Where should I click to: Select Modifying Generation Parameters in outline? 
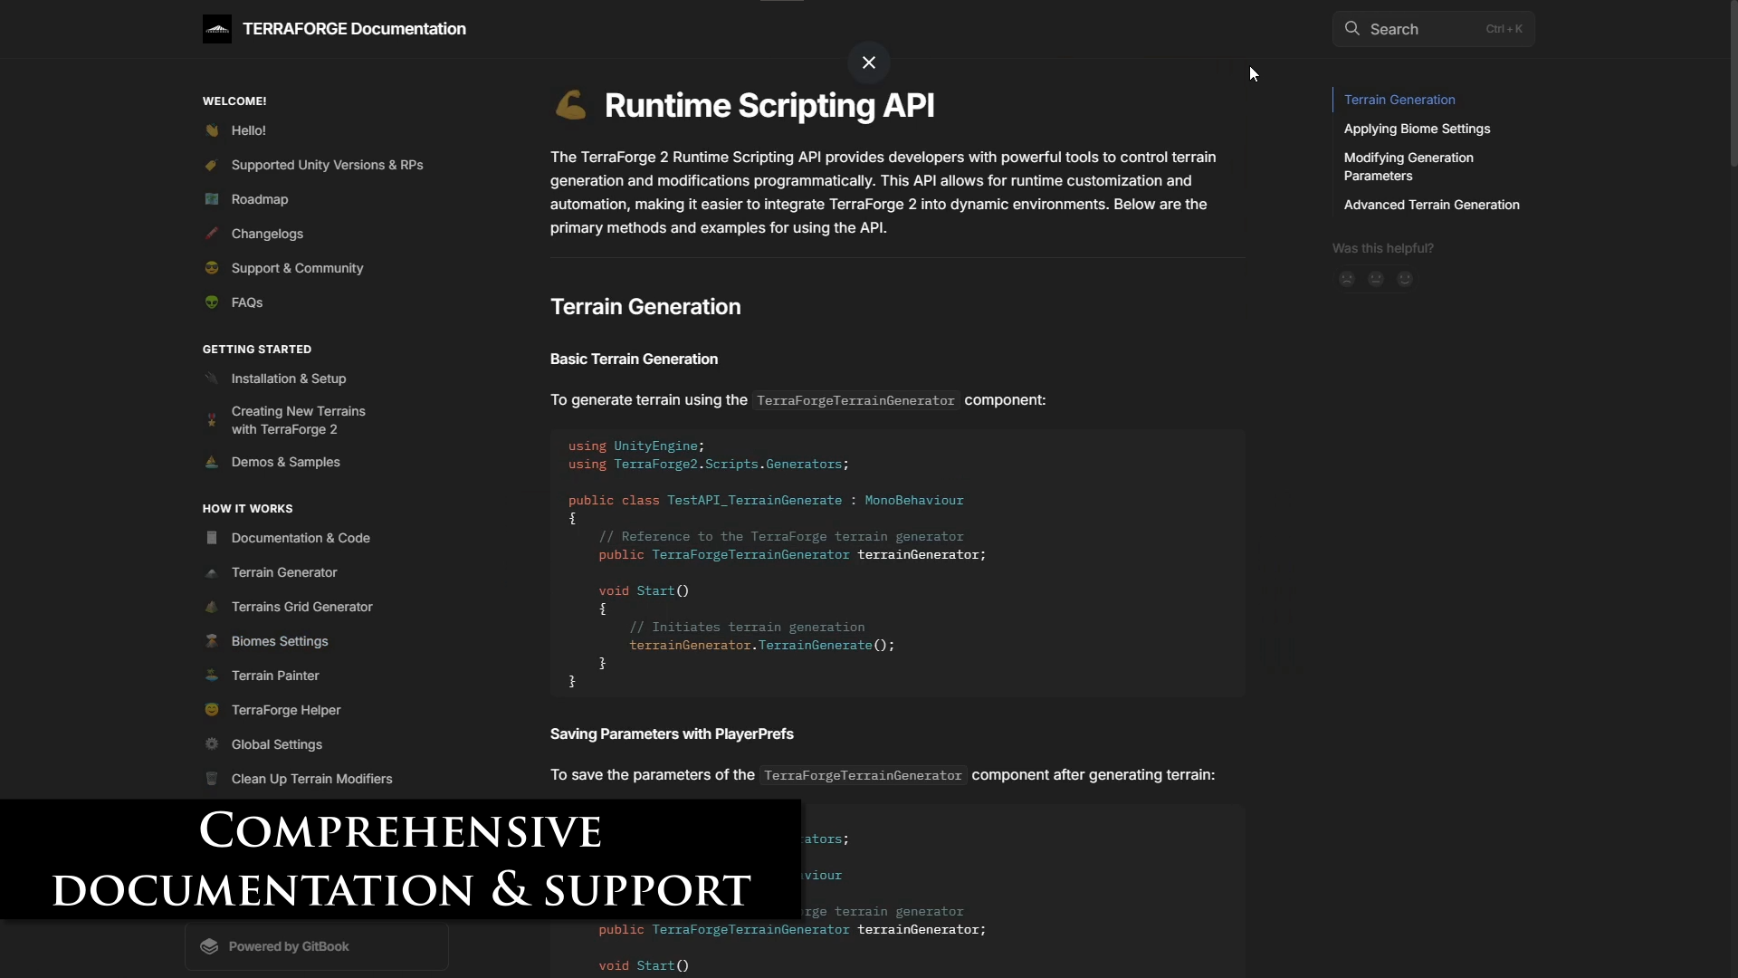(1409, 167)
